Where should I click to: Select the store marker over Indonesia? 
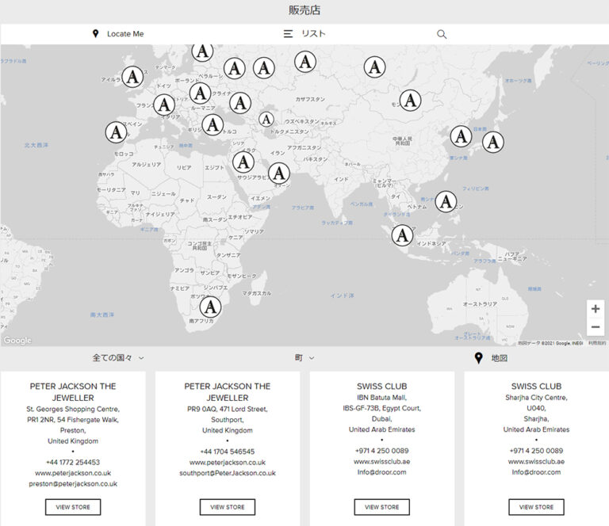point(402,235)
